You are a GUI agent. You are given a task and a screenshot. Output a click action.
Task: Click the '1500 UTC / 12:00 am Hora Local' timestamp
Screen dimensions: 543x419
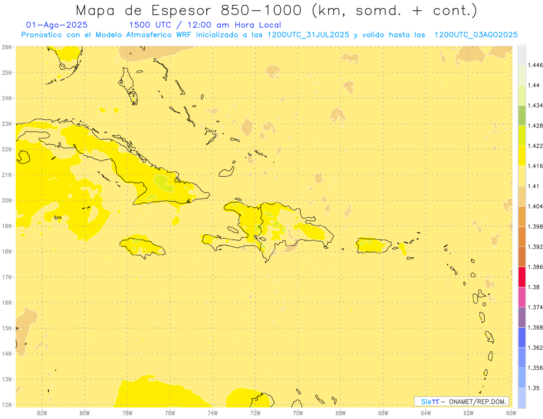coord(205,25)
